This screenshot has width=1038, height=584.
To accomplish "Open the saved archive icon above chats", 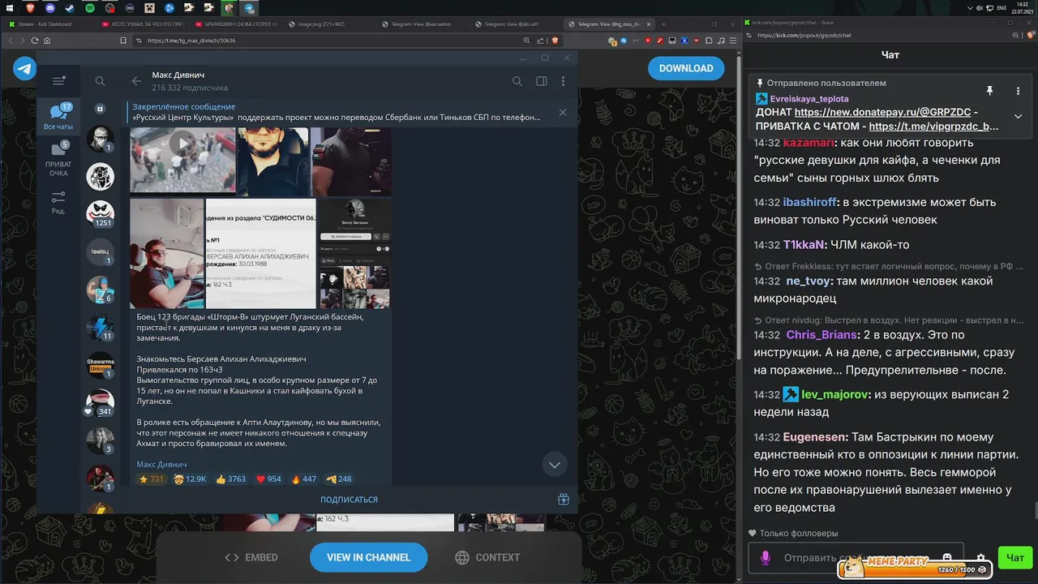I will pos(100,109).
